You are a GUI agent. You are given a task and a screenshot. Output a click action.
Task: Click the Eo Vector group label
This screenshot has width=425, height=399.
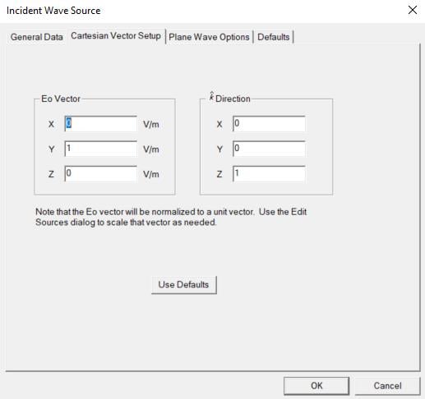[61, 99]
